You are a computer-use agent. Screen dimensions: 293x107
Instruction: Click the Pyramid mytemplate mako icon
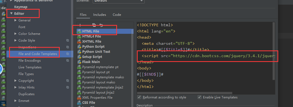(79, 77)
